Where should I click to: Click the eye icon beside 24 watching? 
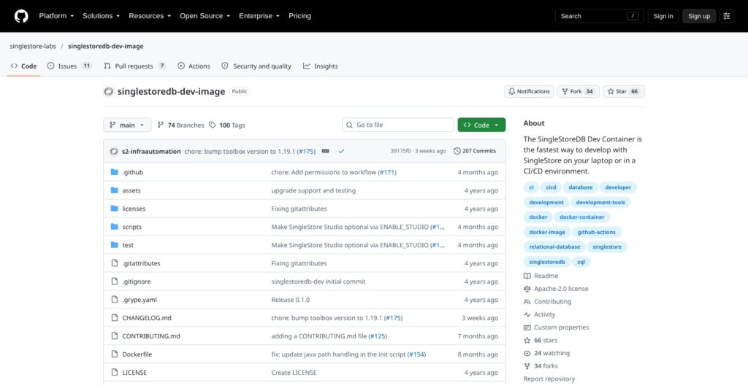527,353
